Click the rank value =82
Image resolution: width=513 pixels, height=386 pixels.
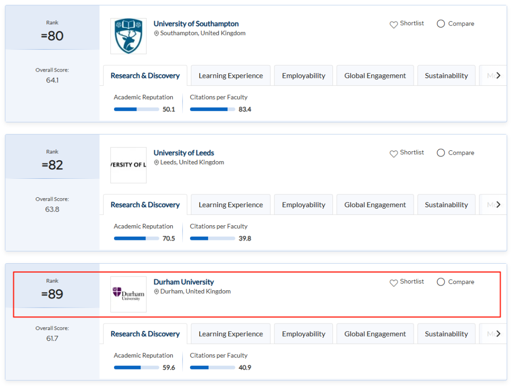pos(52,165)
